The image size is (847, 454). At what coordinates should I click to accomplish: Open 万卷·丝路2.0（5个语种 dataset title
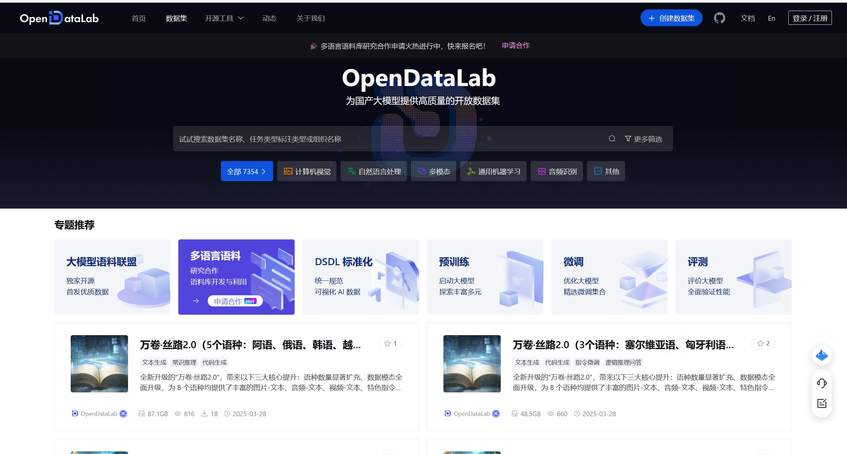[x=250, y=345]
